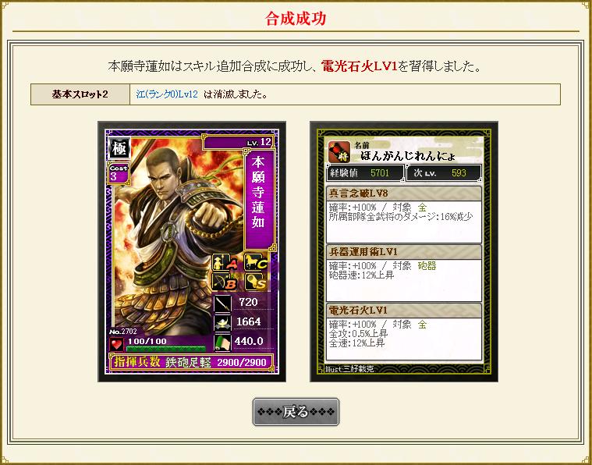The height and width of the screenshot is (465, 592).
Task: Click the weapon aptitude S icon
Action: pos(256,282)
